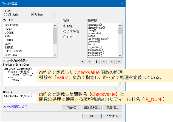
Task: Click the キャンセル button
Action: coord(112,116)
